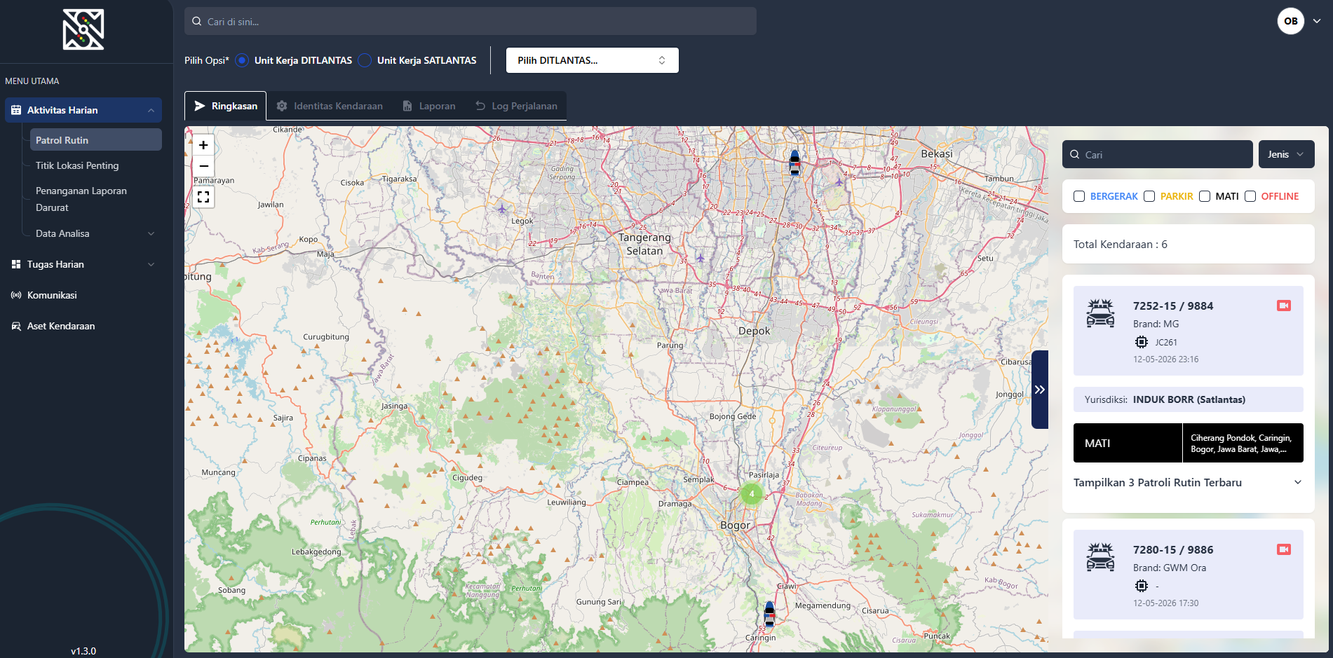
Task: Click device chip icon on GWM Ora card
Action: click(1142, 586)
